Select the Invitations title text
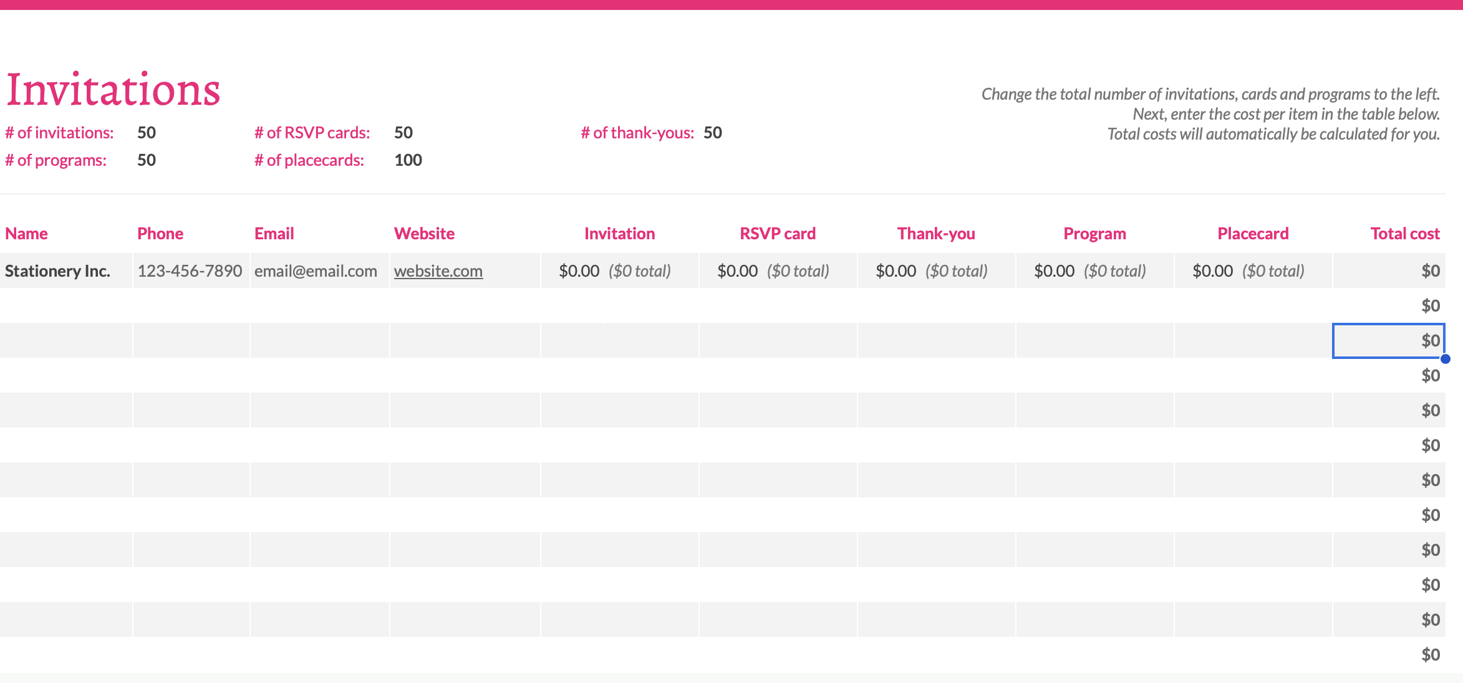Screen dimensions: 1463x683 coord(113,90)
